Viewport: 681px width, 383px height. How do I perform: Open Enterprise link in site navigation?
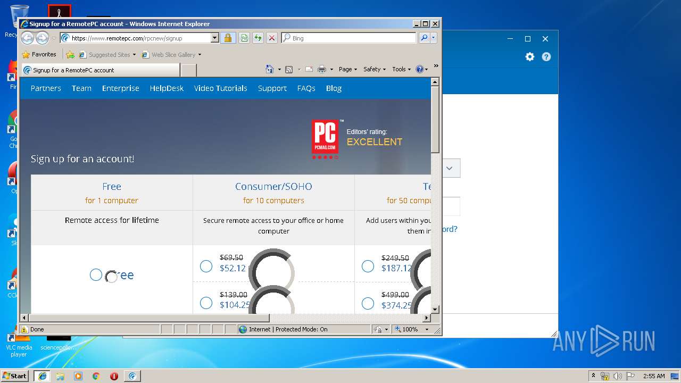click(121, 88)
